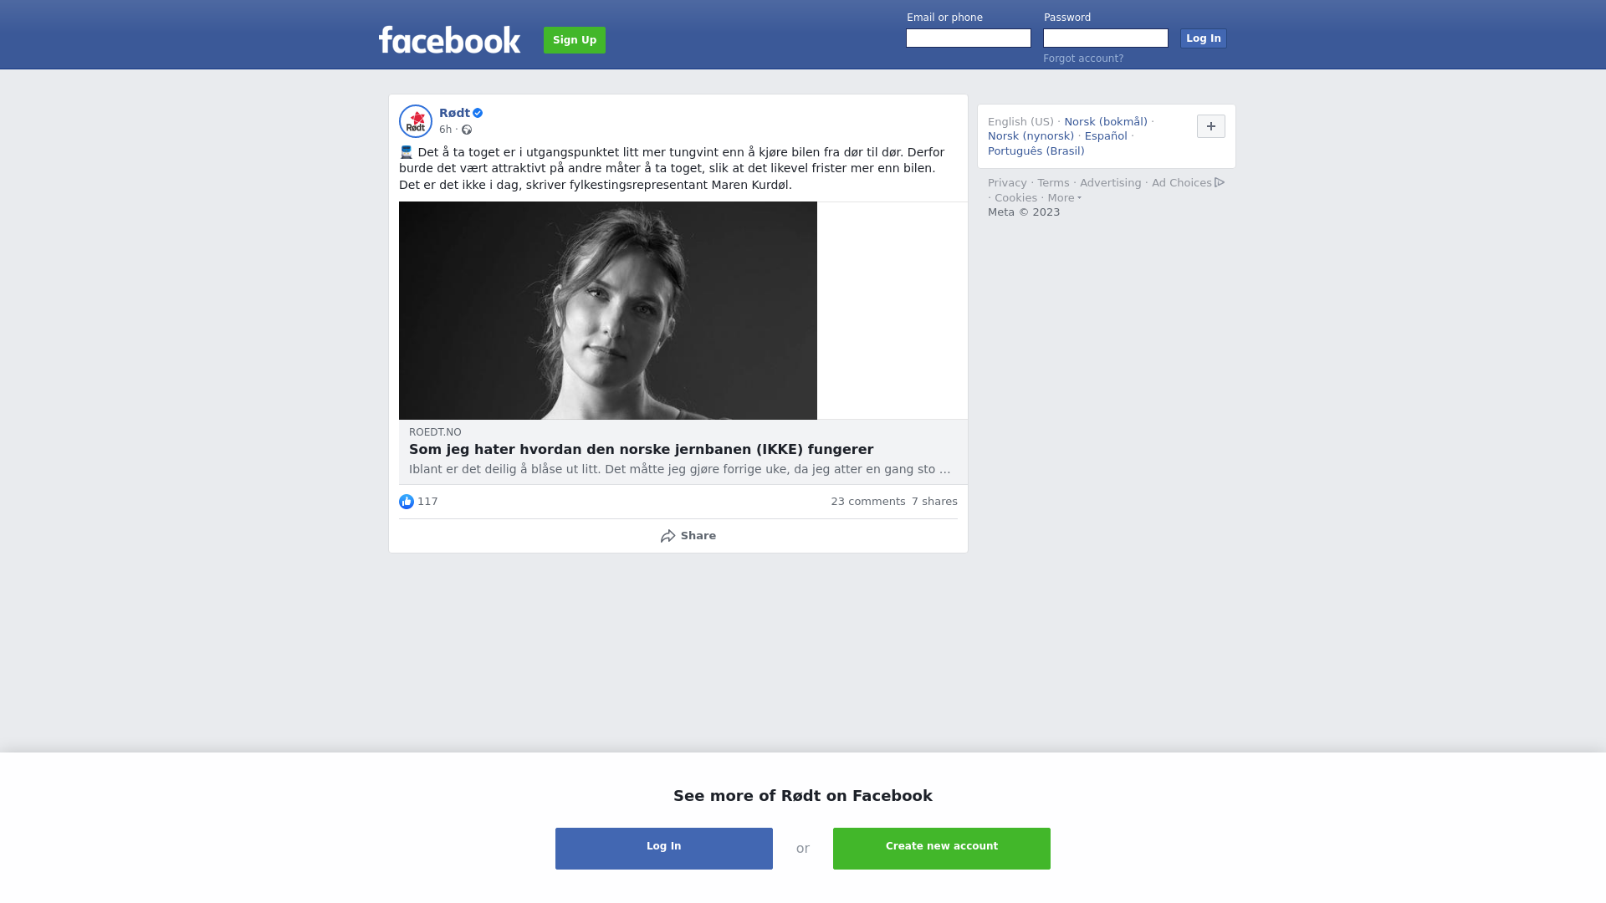
Task: Click the green Sign Up button
Action: tap(575, 40)
